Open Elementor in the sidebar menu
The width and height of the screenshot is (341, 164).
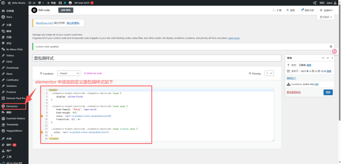click(x=12, y=106)
